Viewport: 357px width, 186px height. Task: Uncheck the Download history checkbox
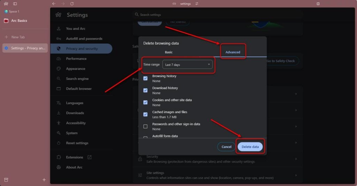tap(145, 90)
